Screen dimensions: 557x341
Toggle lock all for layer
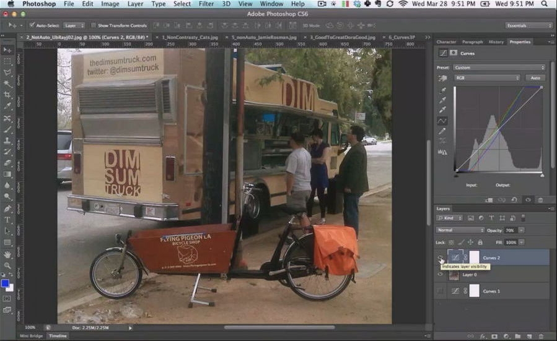click(x=480, y=243)
